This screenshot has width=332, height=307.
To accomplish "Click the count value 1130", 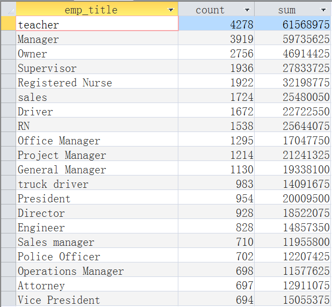I will tap(242, 170).
